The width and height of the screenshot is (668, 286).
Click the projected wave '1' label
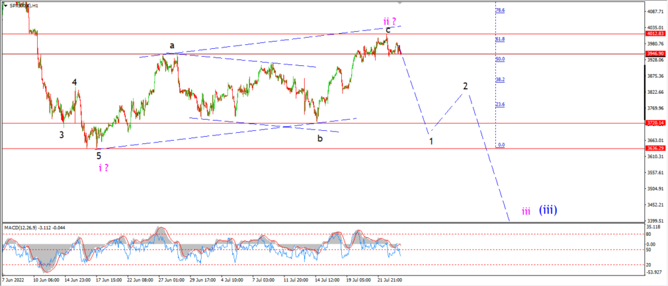point(431,141)
